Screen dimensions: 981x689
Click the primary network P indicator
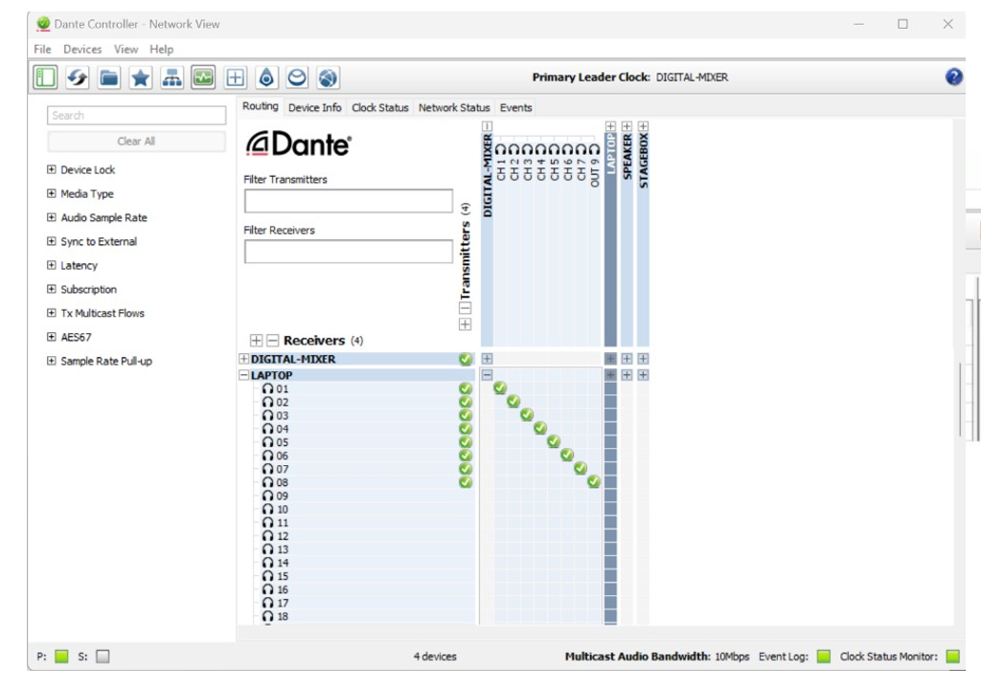(61, 656)
